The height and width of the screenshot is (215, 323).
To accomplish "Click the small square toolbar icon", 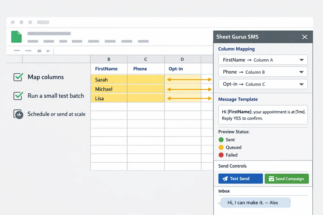I will point(39,51).
